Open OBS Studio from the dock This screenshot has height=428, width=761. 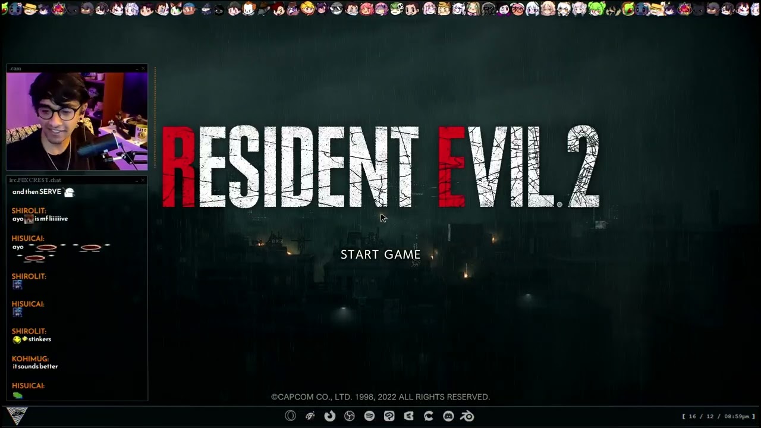[x=350, y=416]
